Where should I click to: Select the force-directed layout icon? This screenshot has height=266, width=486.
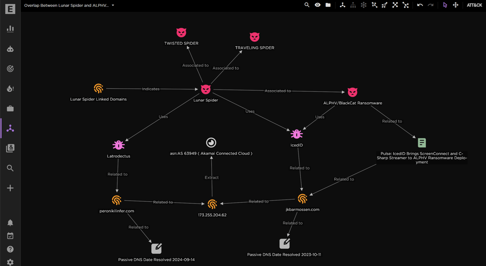tap(343, 5)
